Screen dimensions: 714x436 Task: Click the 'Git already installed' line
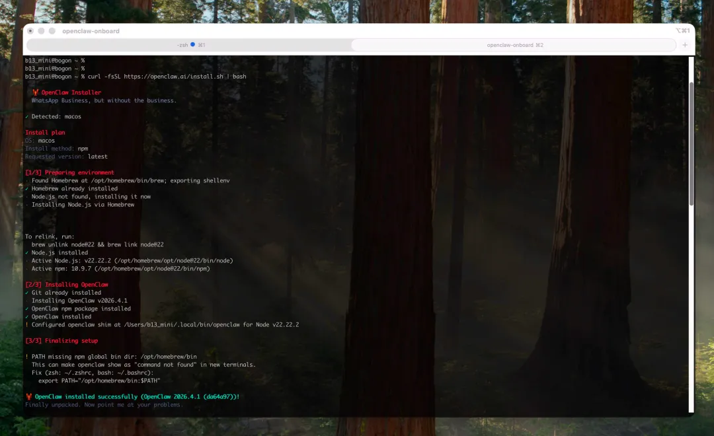point(63,293)
